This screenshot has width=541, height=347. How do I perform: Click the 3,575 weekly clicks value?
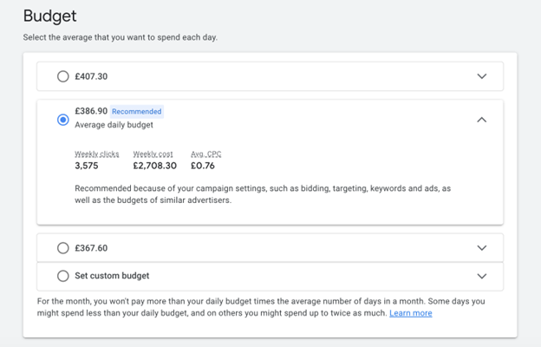(87, 166)
